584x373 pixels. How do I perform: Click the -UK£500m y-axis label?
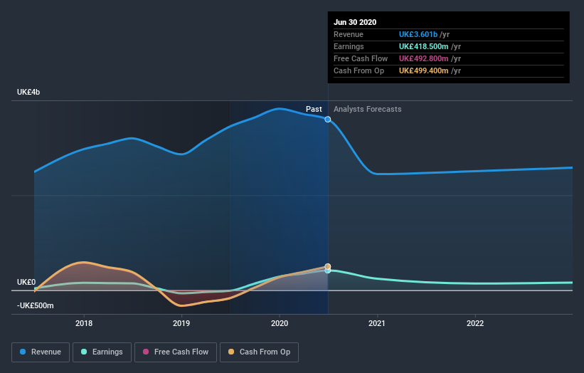point(36,305)
